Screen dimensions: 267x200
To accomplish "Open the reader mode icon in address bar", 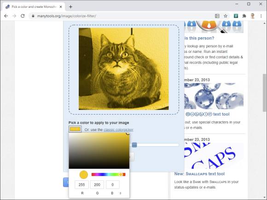I will (x=217, y=16).
